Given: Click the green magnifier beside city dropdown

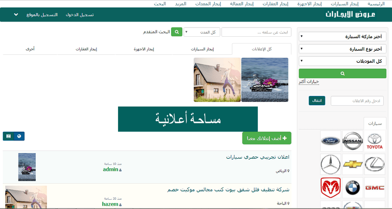Looking at the screenshot, I should click(x=177, y=32).
